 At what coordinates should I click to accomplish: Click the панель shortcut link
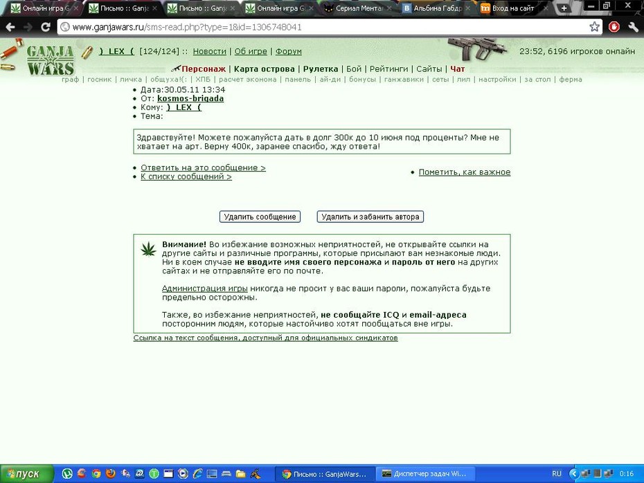point(298,79)
